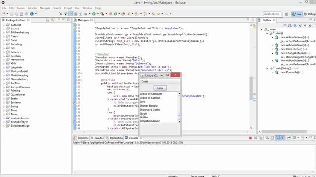Click font list scrollbar down arrow

click(x=179, y=121)
